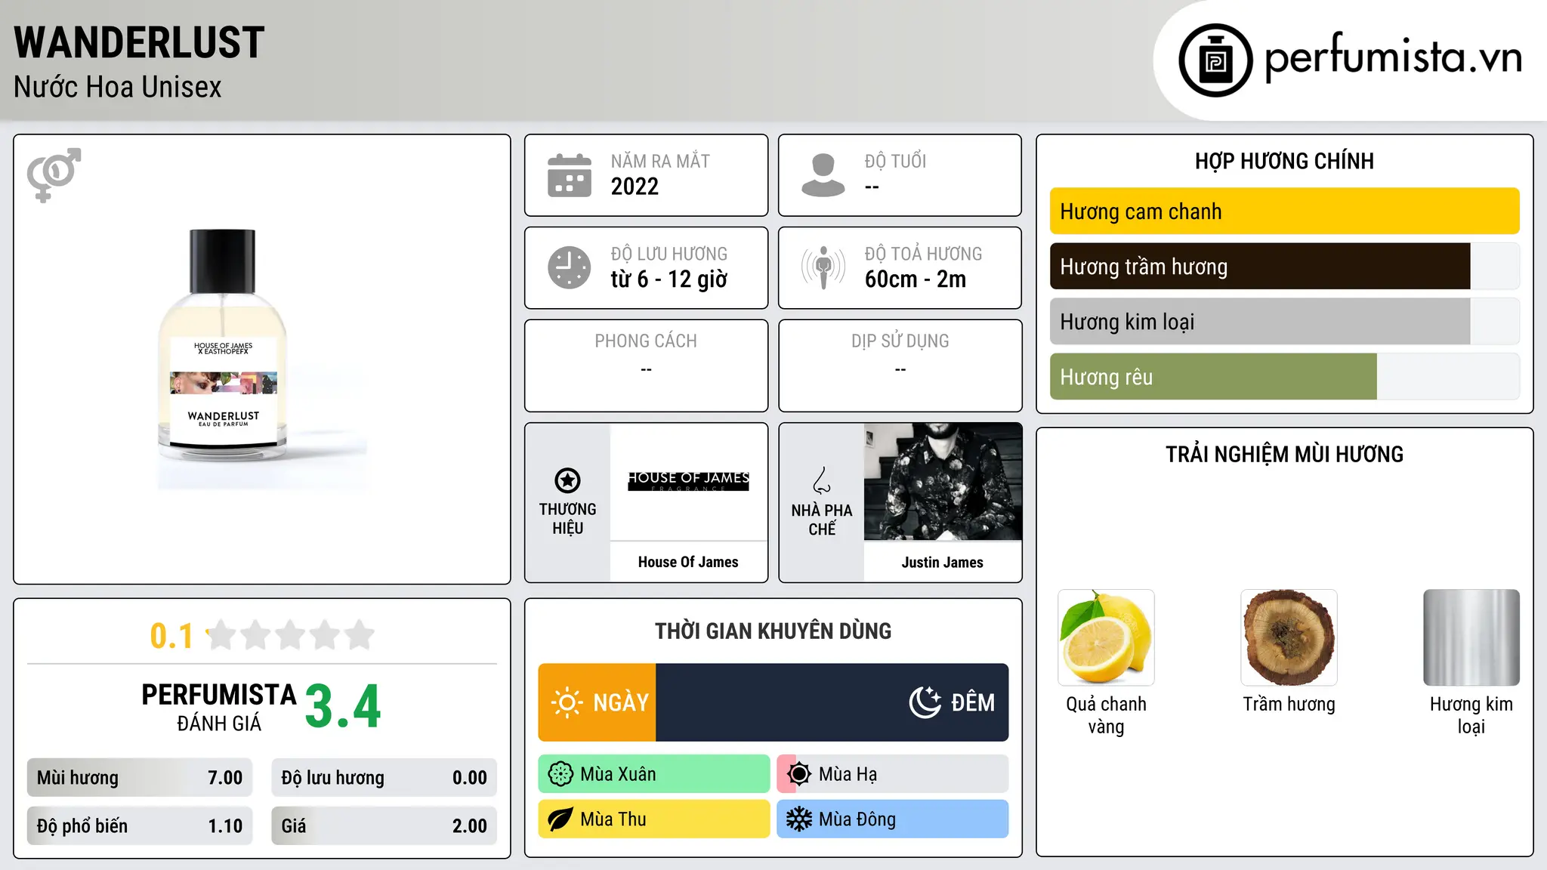Open the Justin James perfumer photo

click(943, 482)
